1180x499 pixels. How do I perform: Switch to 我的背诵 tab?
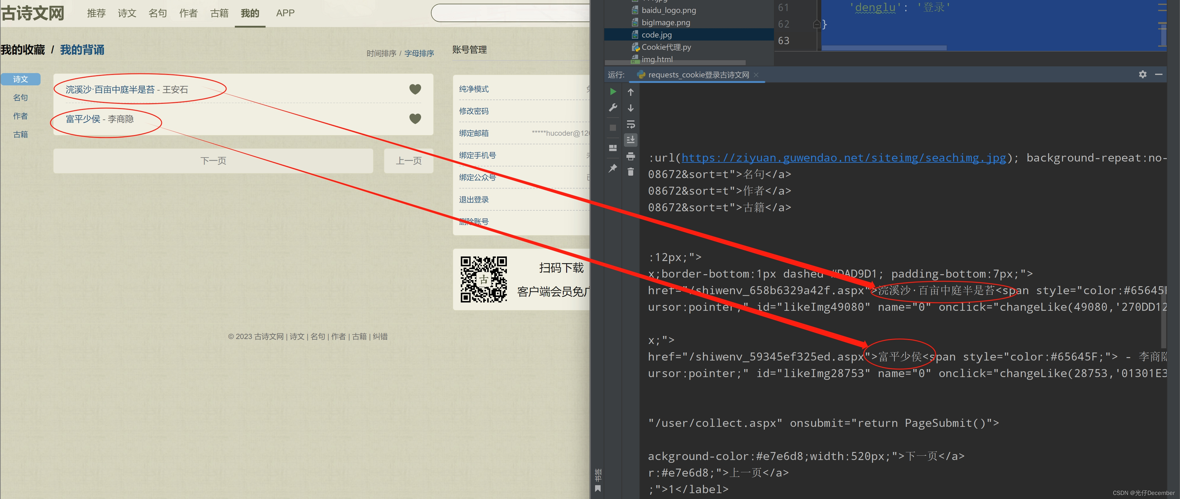pos(82,49)
